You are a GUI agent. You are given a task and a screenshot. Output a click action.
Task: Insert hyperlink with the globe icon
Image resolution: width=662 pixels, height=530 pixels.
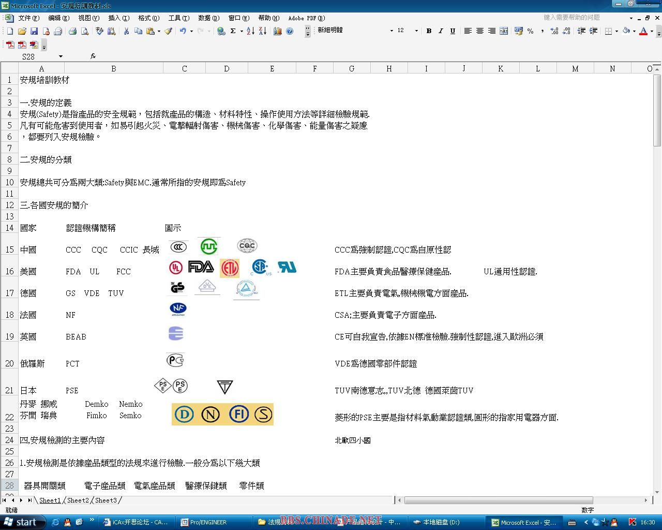point(221,31)
